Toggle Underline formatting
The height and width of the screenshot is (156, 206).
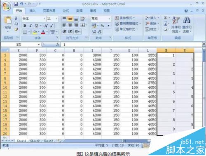click(36, 26)
